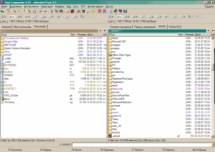Open the command line history dropdown
The width and height of the screenshot is (215, 152).
pyautogui.click(x=213, y=144)
